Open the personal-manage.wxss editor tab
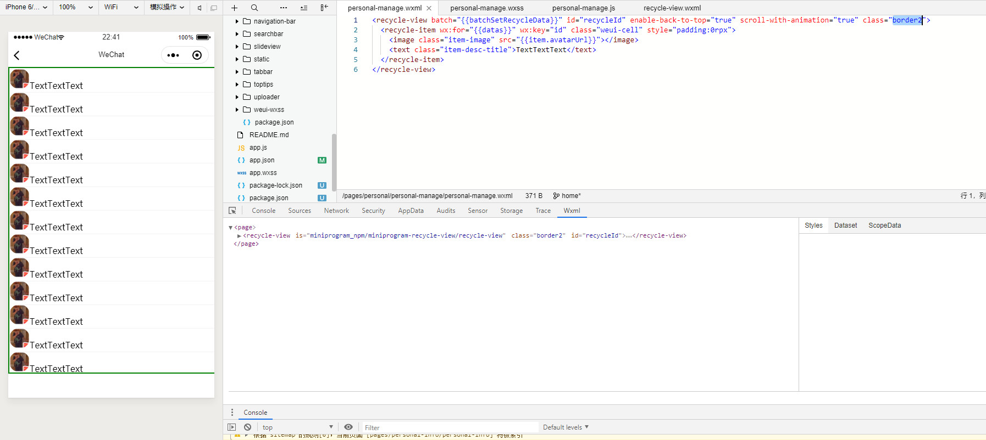This screenshot has width=986, height=440. (x=486, y=8)
